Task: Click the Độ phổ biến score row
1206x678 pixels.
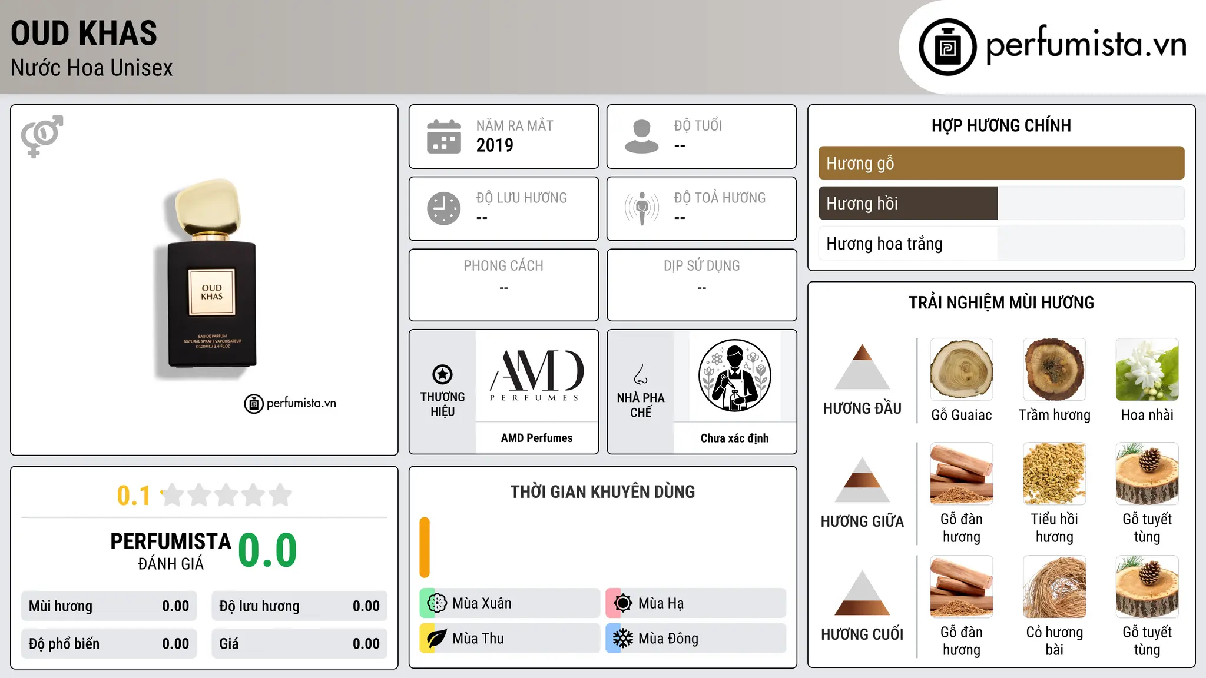Action: point(109,644)
